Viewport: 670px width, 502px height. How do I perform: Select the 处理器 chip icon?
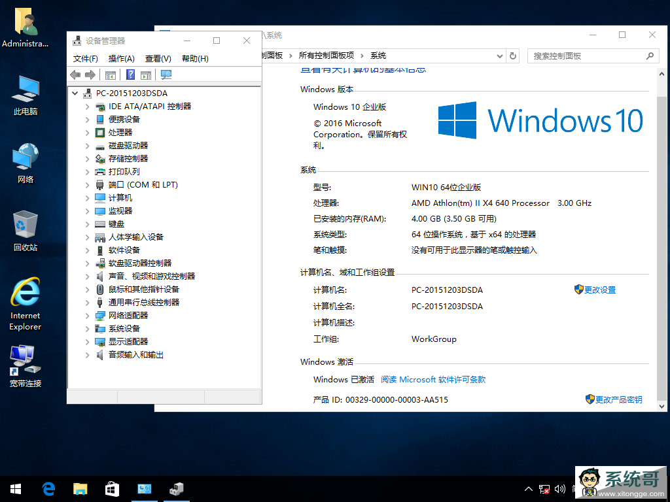click(100, 133)
